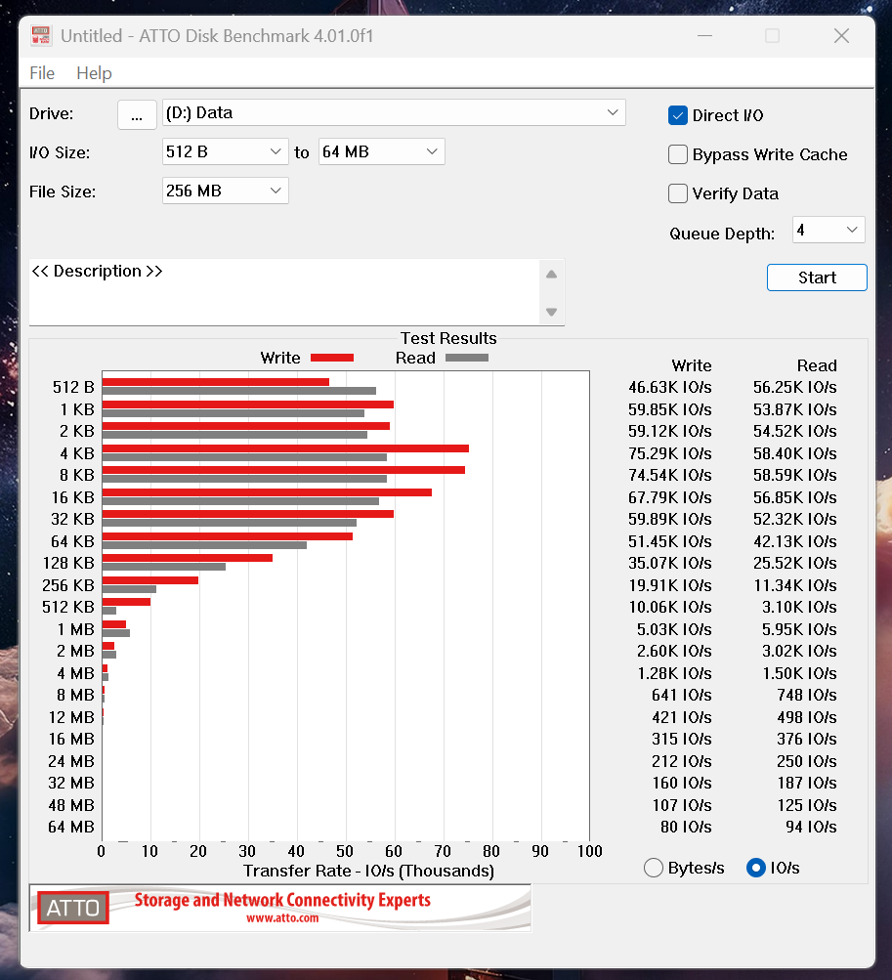Maximize the ATTO Disk Benchmark window

click(x=772, y=36)
